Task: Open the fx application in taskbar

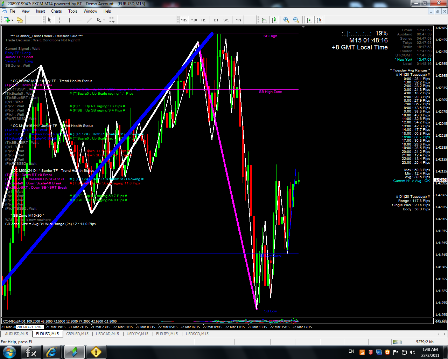Action: click(31, 352)
